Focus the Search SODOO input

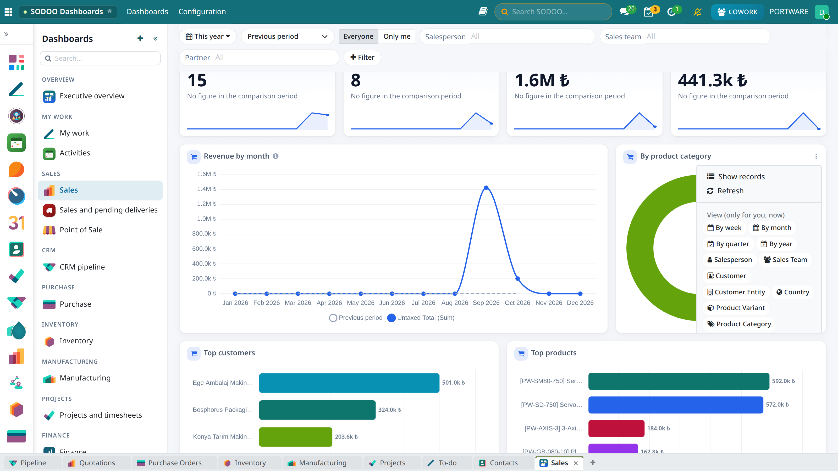click(x=553, y=12)
